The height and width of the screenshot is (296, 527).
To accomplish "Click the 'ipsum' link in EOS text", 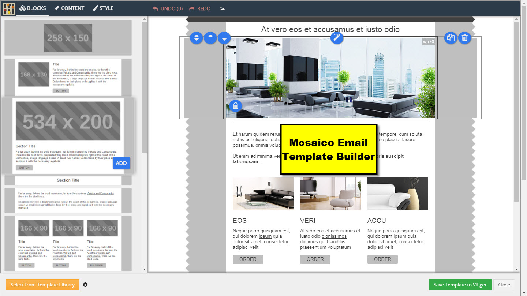I will tap(265, 236).
